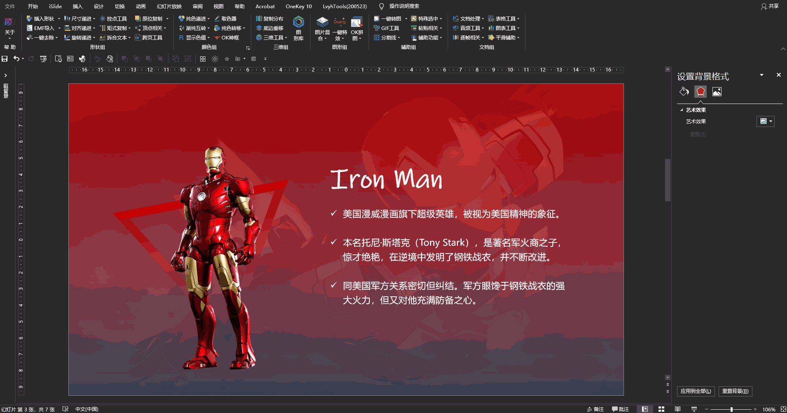The image size is (787, 413).
Task: Switch to reading view in status bar
Action: pyautogui.click(x=677, y=409)
